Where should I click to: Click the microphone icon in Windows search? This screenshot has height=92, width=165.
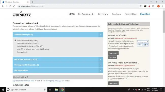coord(45,89)
